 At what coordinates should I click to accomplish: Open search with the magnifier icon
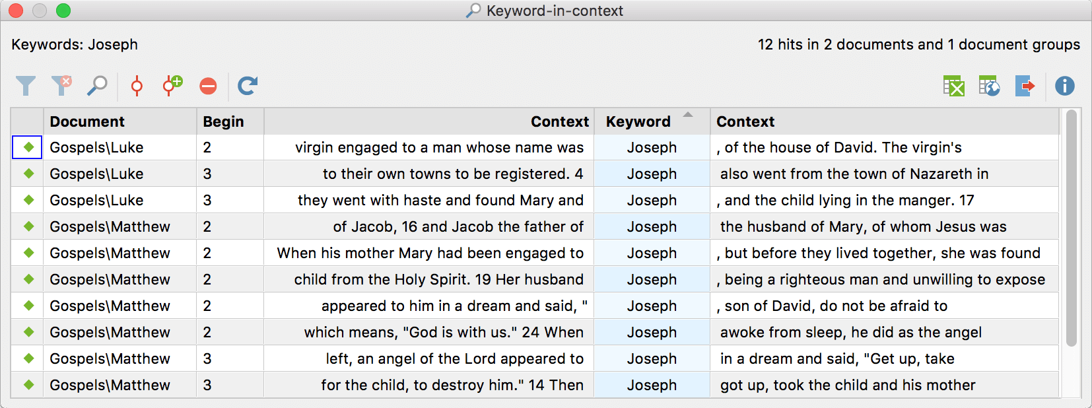97,86
